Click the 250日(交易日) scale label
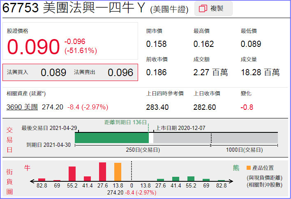Viewport: 291px width, 199px height. tap(143, 150)
